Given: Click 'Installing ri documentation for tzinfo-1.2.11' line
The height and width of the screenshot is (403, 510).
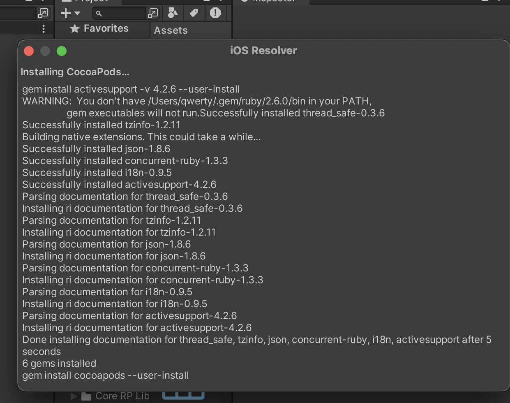Looking at the screenshot, I should click(x=119, y=232).
